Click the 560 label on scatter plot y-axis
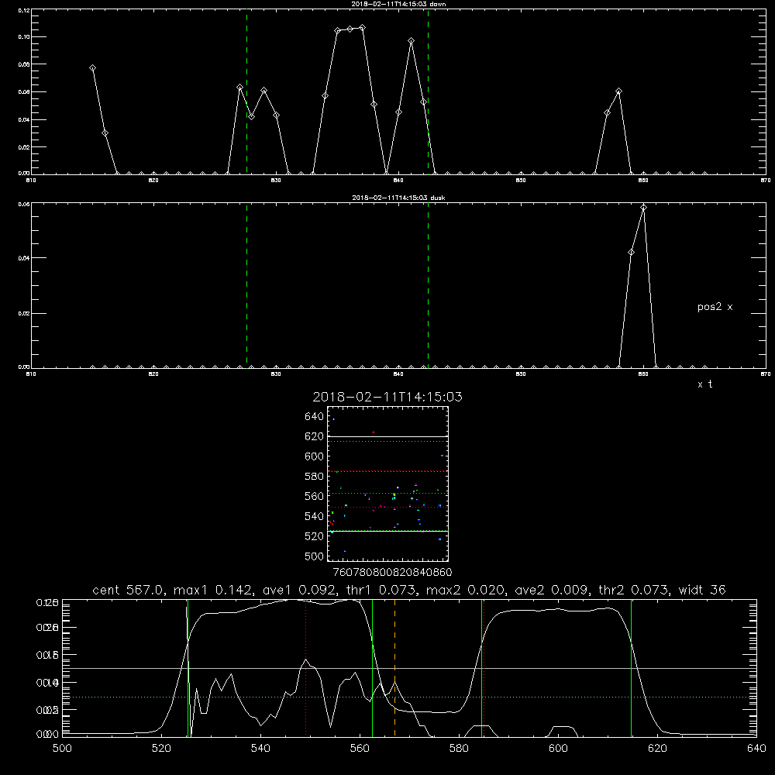775x775 pixels. (315, 496)
